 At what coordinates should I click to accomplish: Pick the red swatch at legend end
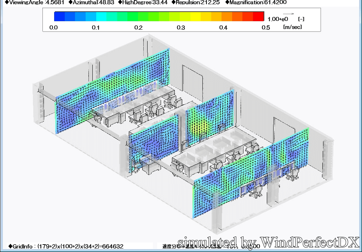(259, 17)
